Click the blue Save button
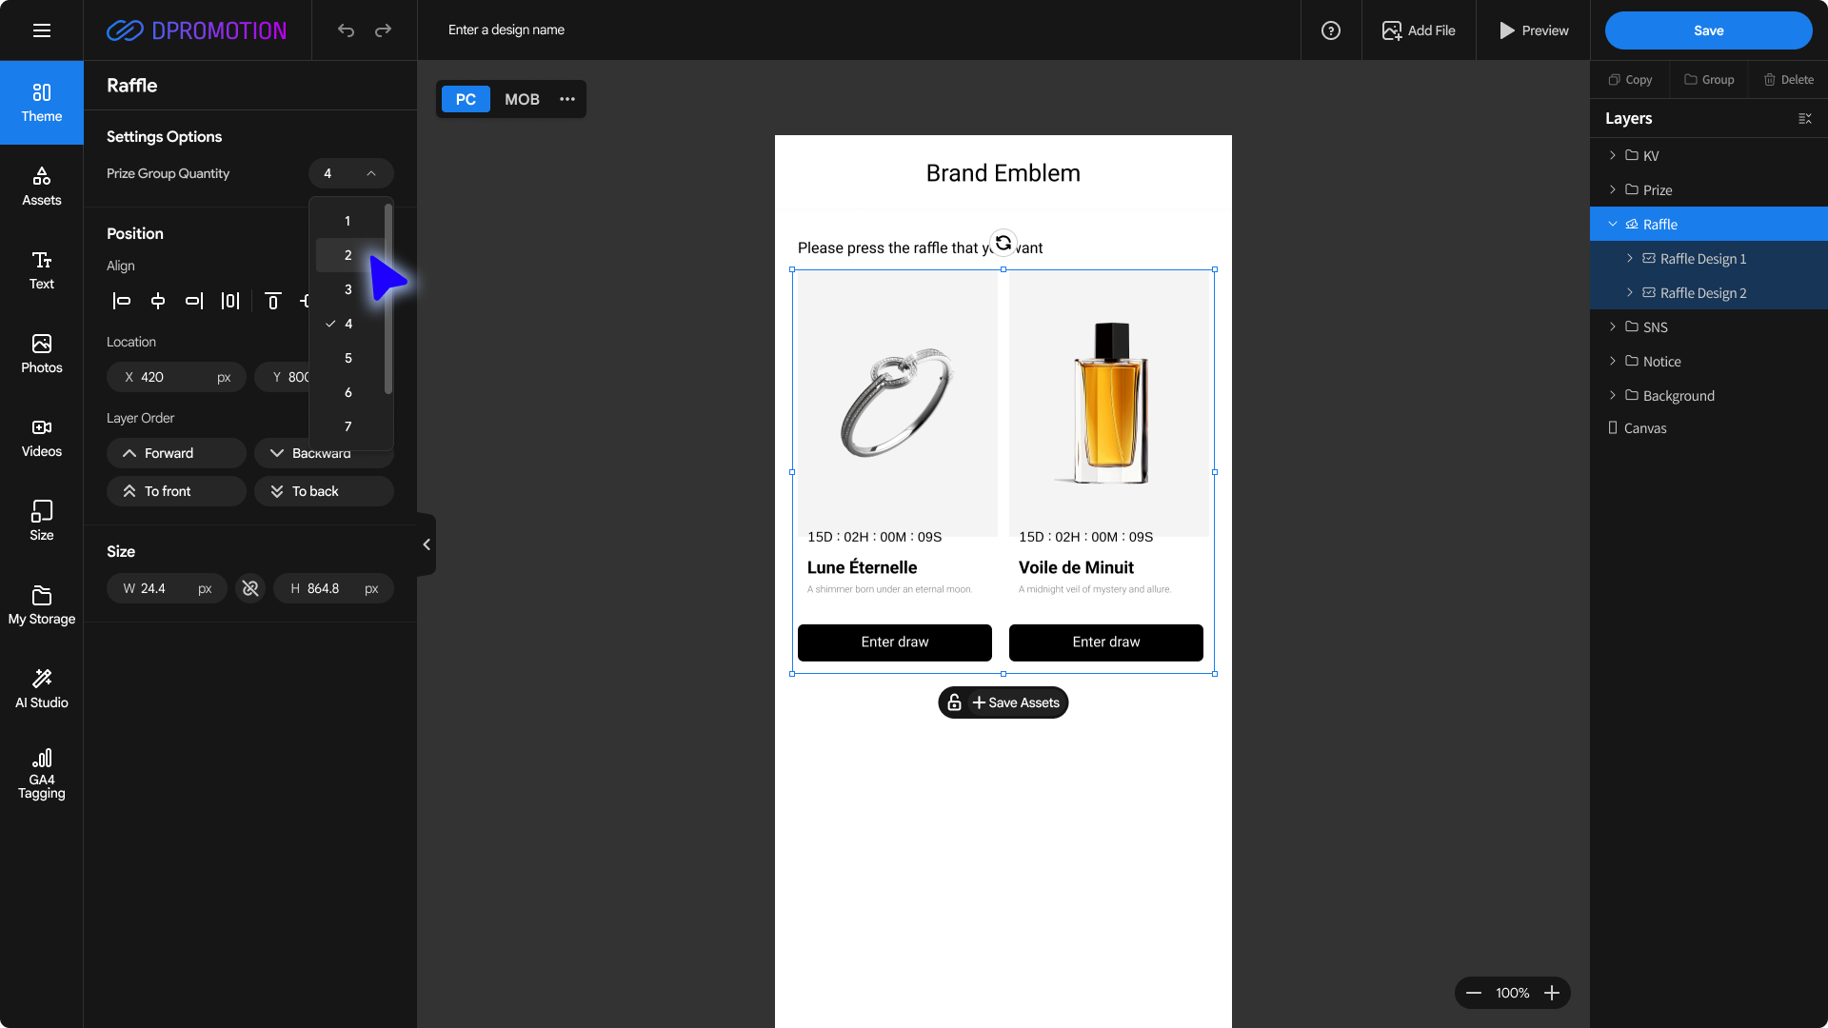The width and height of the screenshot is (1828, 1028). point(1708,30)
